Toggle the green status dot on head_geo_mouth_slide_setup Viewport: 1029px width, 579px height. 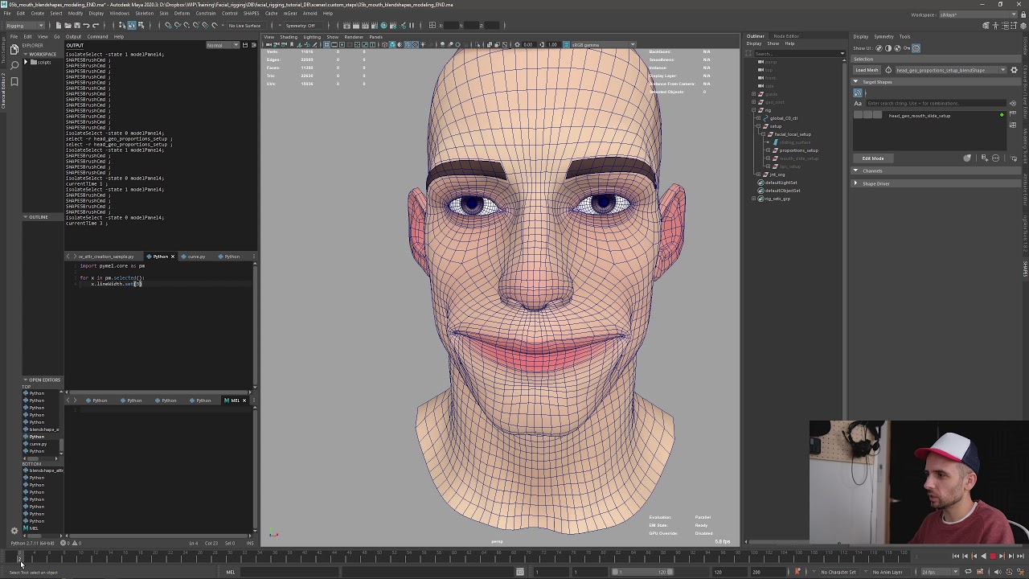click(1001, 116)
